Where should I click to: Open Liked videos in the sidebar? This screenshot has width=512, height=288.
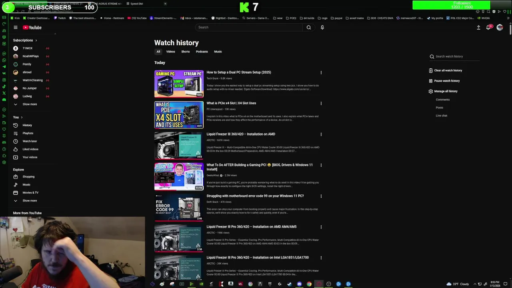[30, 149]
